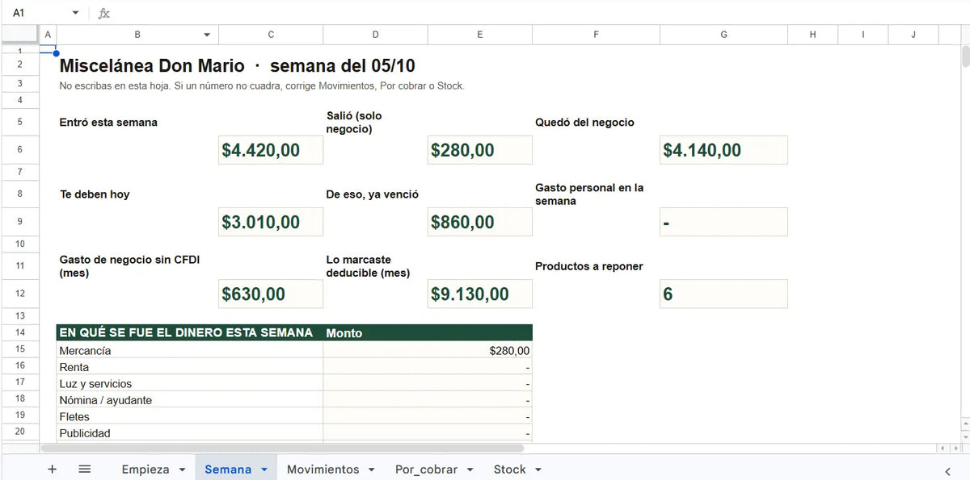The width and height of the screenshot is (970, 480).
Task: Switch to the Movimientos sheet tab
Action: [x=323, y=469]
